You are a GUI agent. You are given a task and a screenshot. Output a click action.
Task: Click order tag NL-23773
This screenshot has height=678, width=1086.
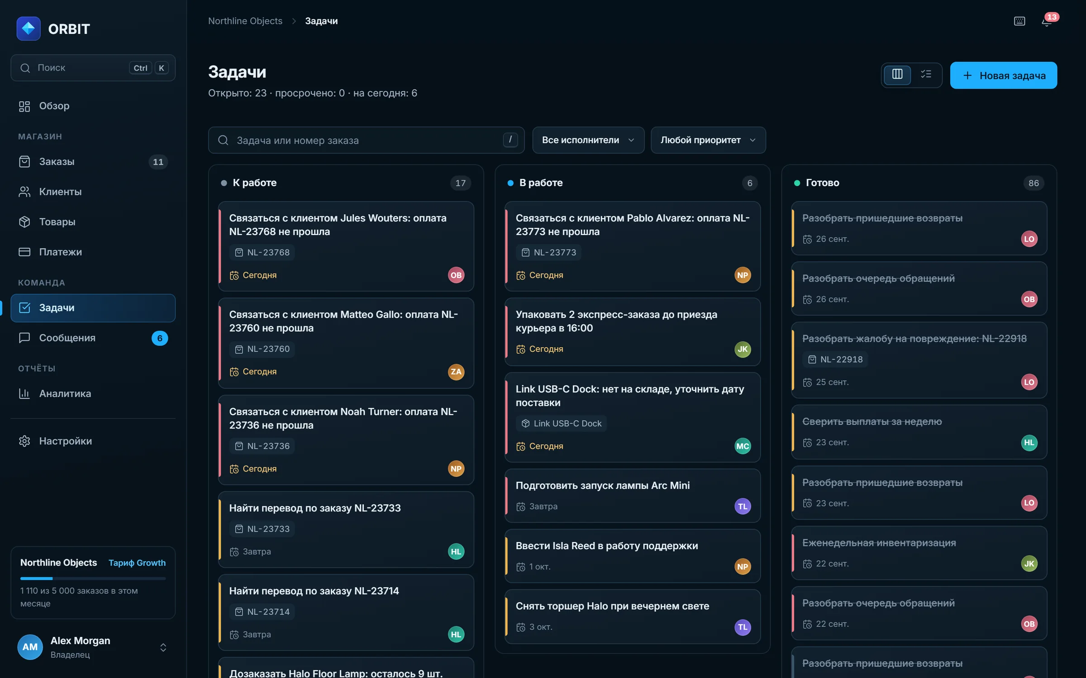click(548, 252)
